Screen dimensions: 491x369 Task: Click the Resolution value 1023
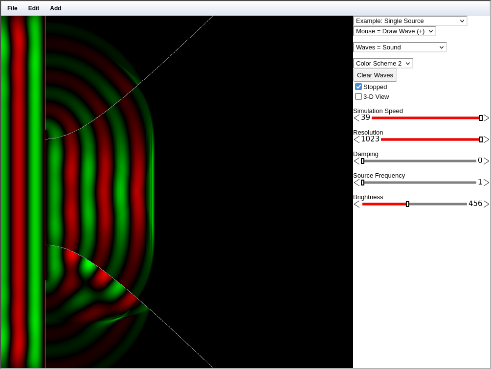(x=370, y=139)
